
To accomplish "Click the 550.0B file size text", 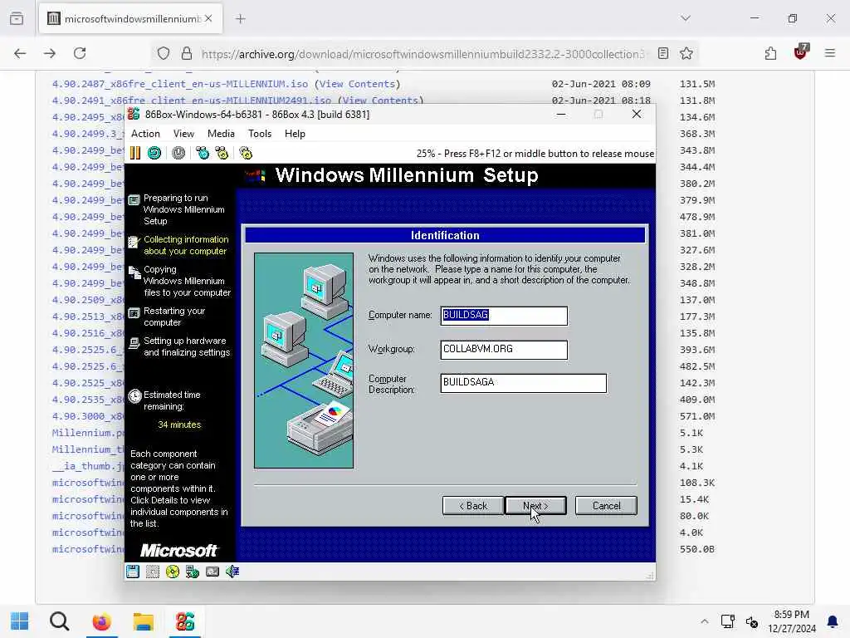I will [x=697, y=549].
